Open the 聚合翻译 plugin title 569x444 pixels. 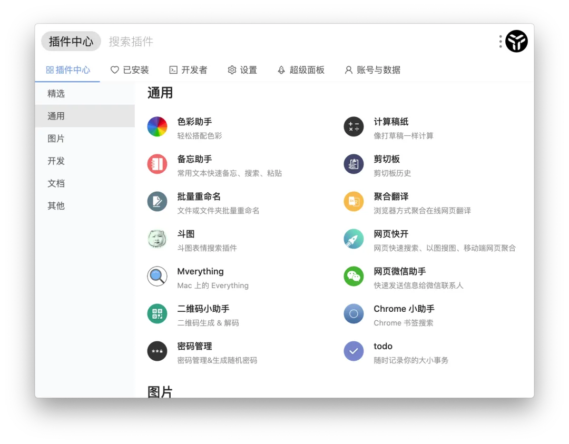coord(391,196)
